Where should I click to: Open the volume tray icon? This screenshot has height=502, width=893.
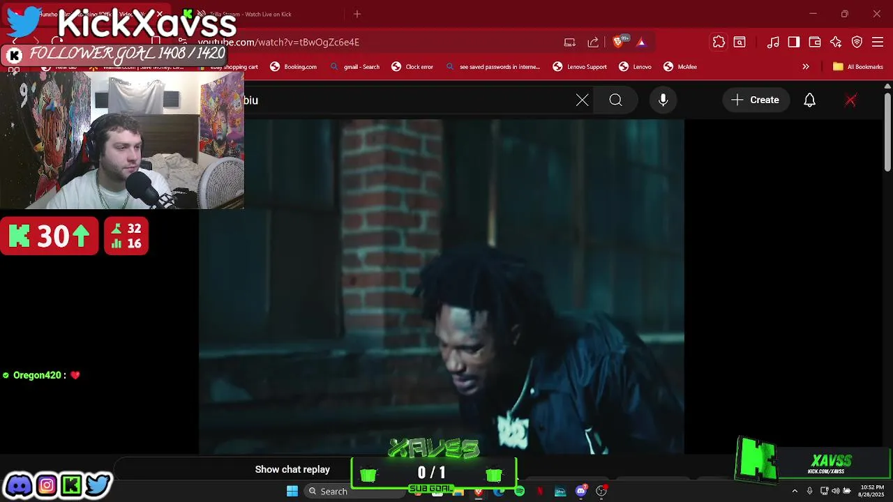pos(835,491)
